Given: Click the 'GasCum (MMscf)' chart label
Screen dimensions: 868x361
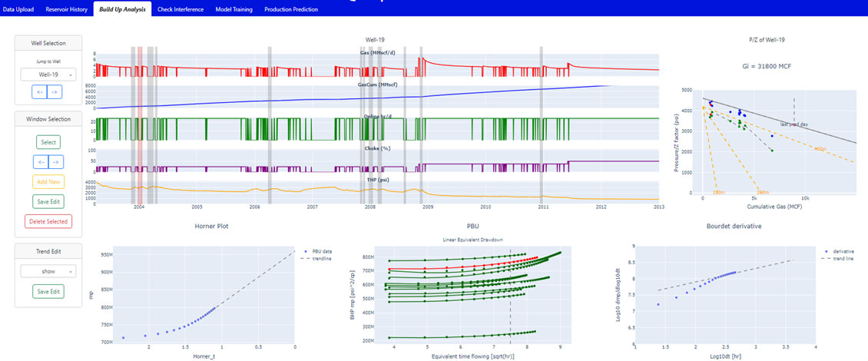Looking at the screenshot, I should click(376, 84).
